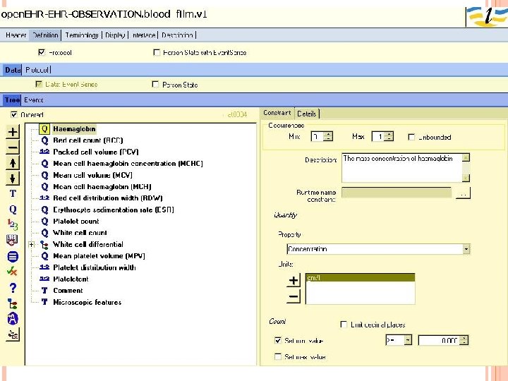Click the Q icon beside Haemaglobin
Image resolution: width=508 pixels, height=381 pixels.
click(44, 129)
